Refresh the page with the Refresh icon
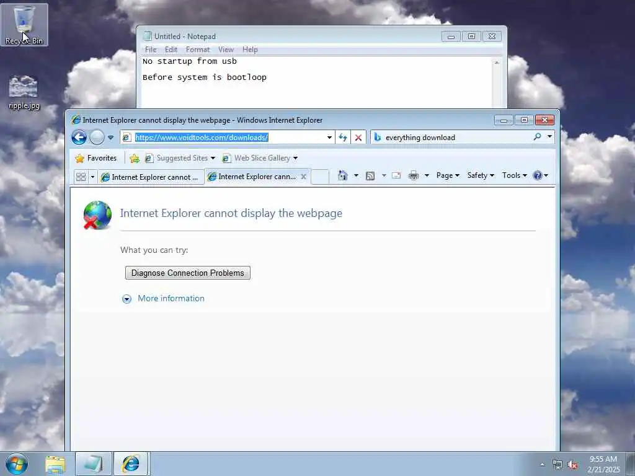This screenshot has width=635, height=476. [343, 137]
